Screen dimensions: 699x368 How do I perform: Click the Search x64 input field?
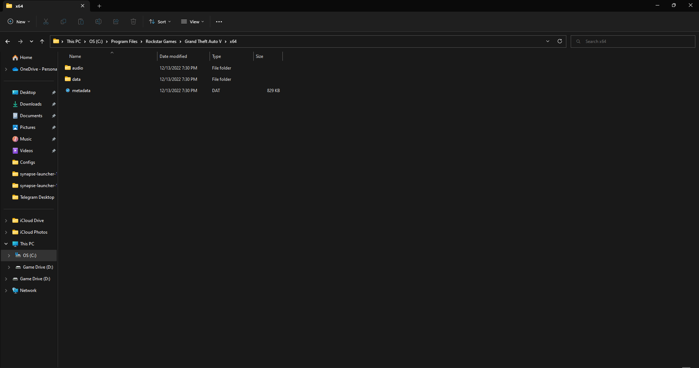point(634,41)
